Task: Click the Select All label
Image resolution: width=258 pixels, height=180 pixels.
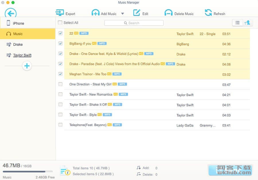Action: pyautogui.click(x=71, y=23)
